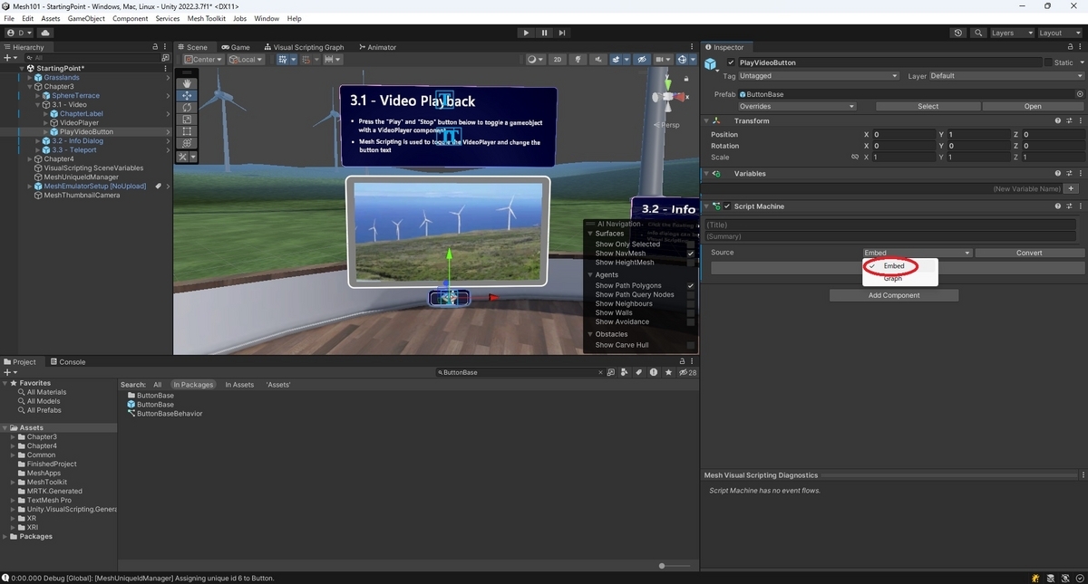Open scene camera settings icon

point(665,60)
